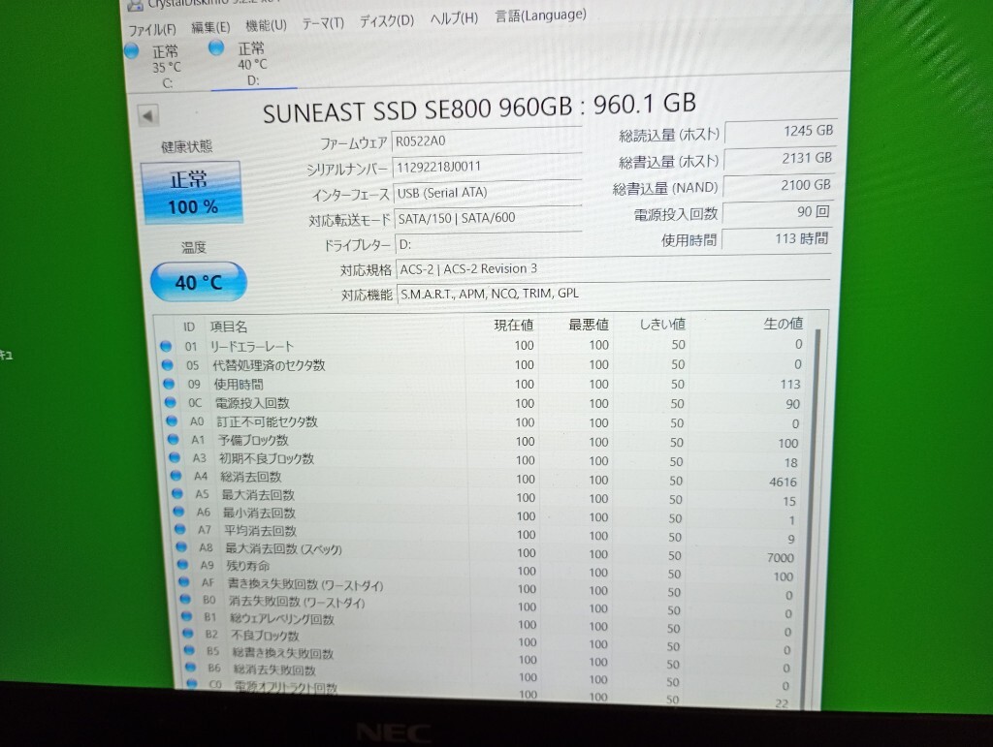Select the 使用時間 row raw value 113

coord(790,385)
